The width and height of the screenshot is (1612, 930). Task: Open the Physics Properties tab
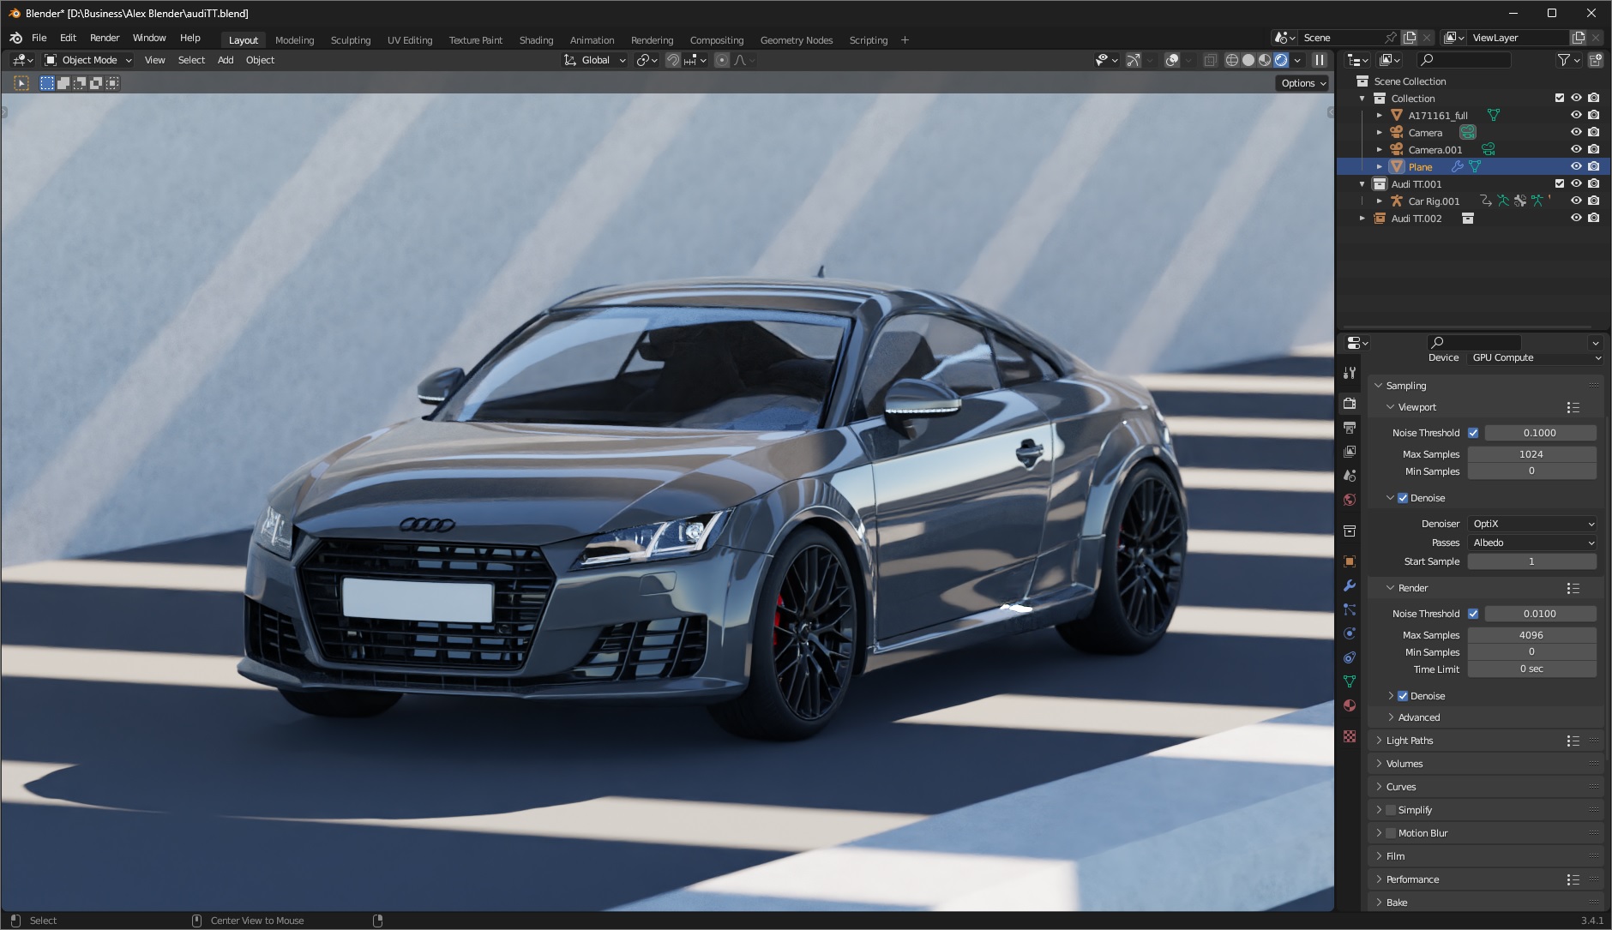1350,634
